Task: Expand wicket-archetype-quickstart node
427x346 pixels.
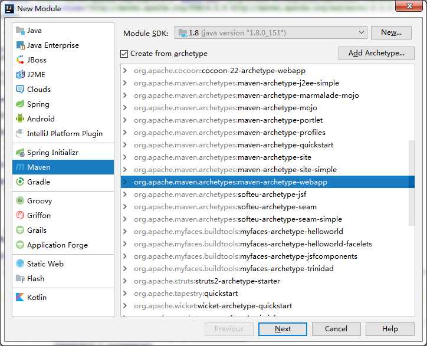Action: pos(125,306)
